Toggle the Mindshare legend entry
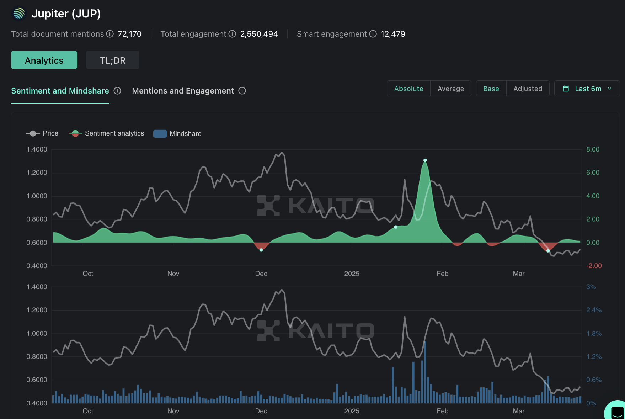Image resolution: width=625 pixels, height=419 pixels. click(177, 133)
